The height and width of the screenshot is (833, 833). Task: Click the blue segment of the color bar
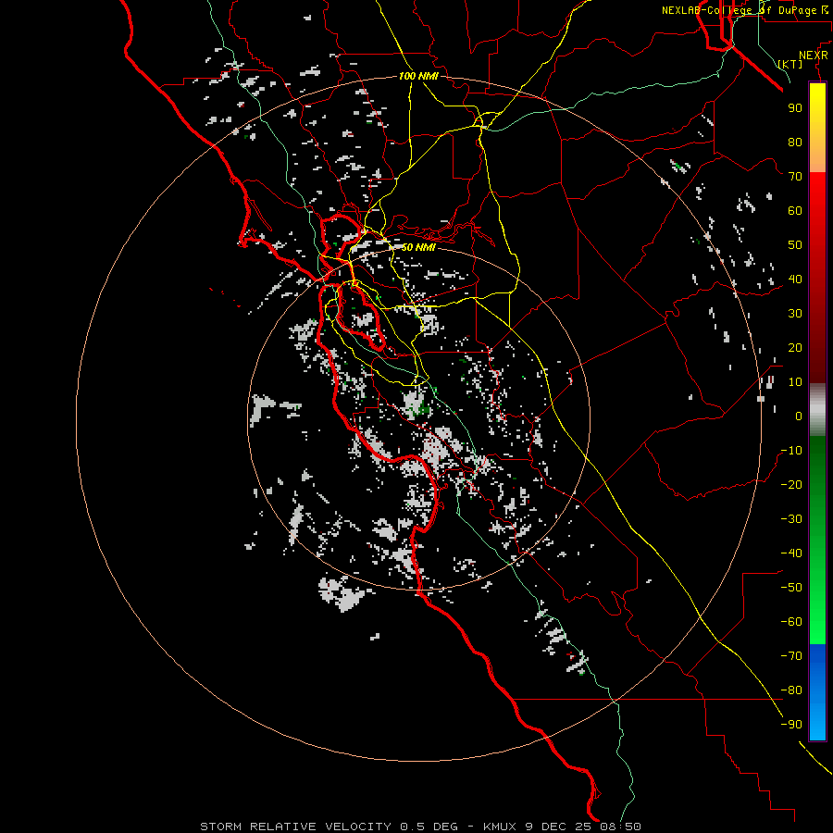pyautogui.click(x=817, y=692)
